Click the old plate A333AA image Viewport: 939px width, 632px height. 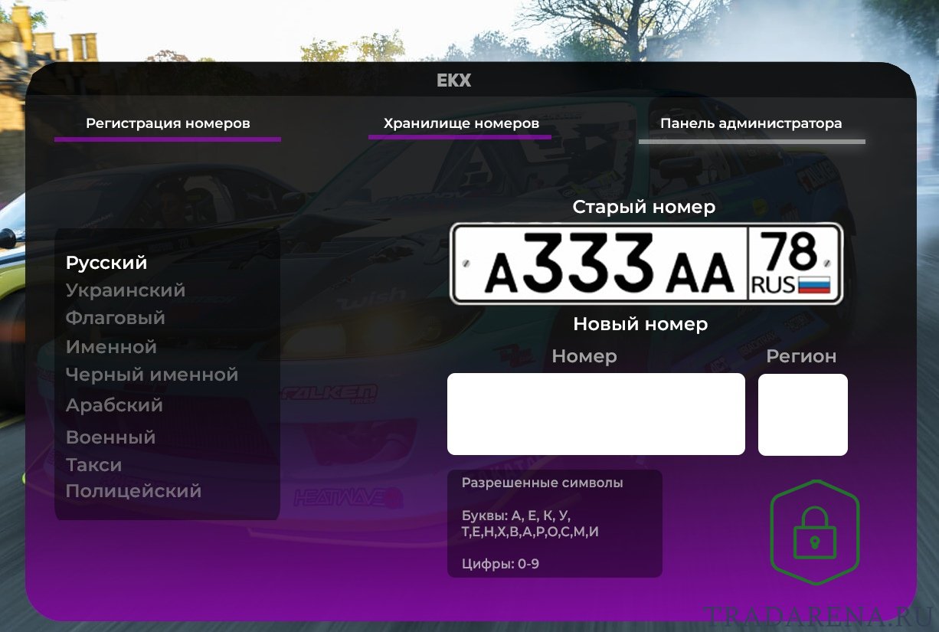pos(646,264)
